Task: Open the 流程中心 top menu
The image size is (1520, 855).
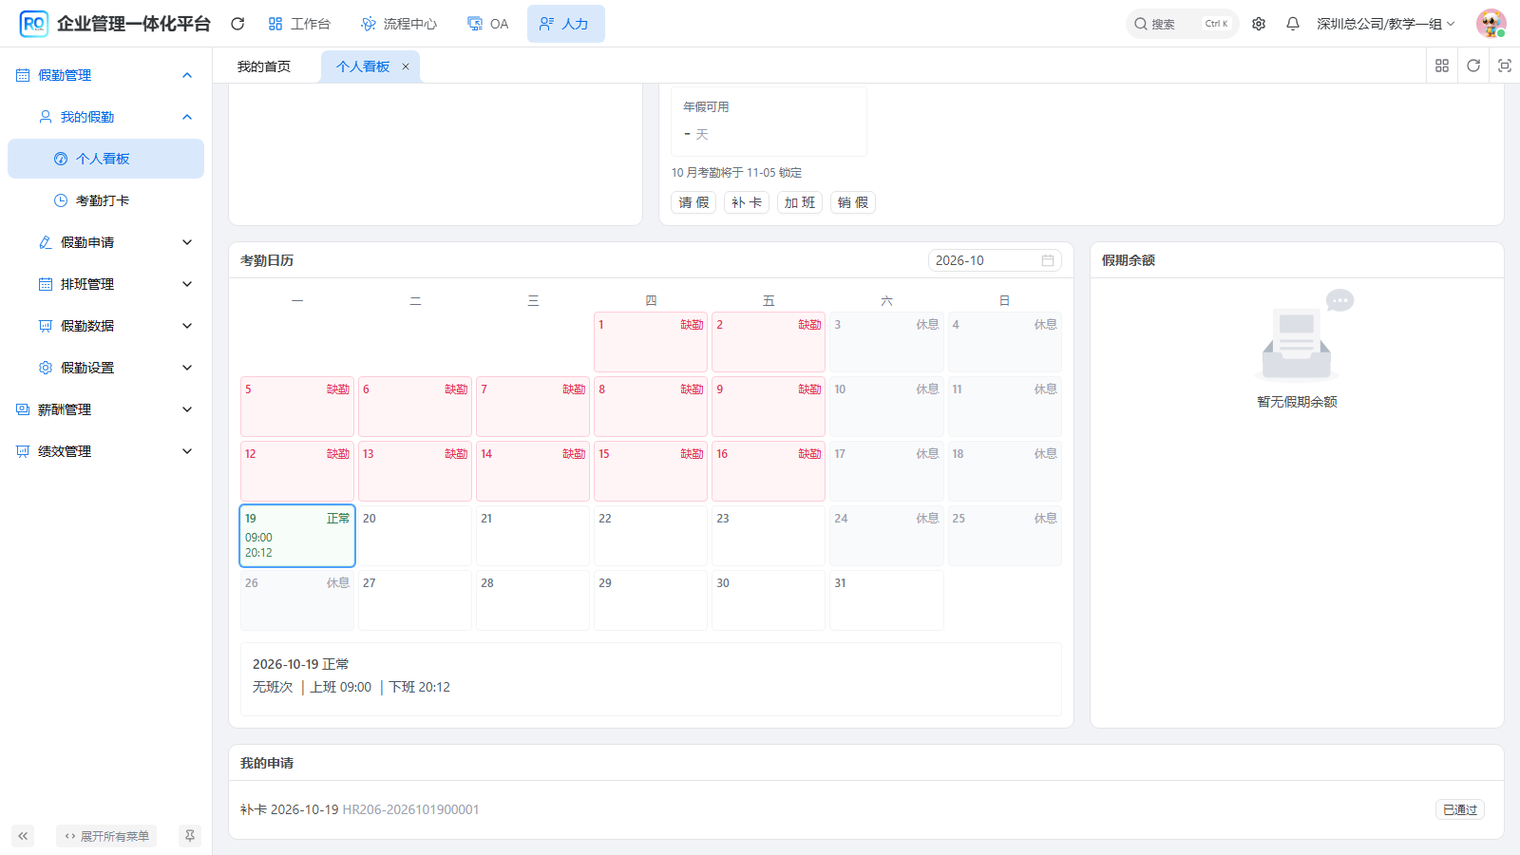Action: [x=399, y=24]
